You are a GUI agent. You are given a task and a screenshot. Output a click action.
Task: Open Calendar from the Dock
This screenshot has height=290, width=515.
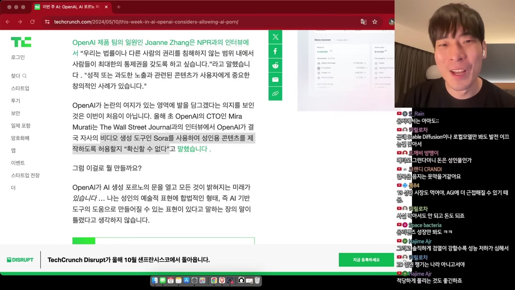[x=171, y=280]
